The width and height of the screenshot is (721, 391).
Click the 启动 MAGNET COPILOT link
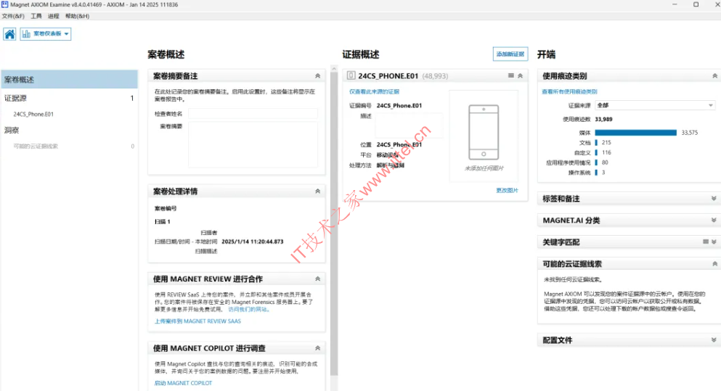pyautogui.click(x=183, y=383)
